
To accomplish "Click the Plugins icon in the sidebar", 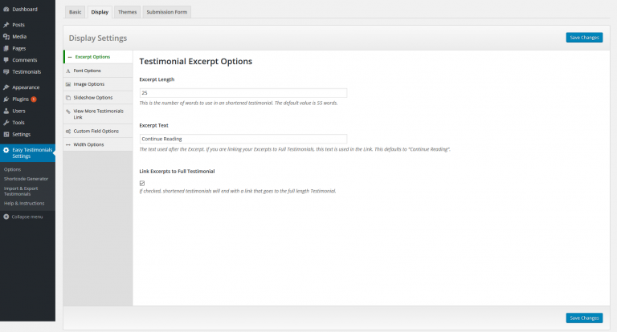I will point(6,99).
